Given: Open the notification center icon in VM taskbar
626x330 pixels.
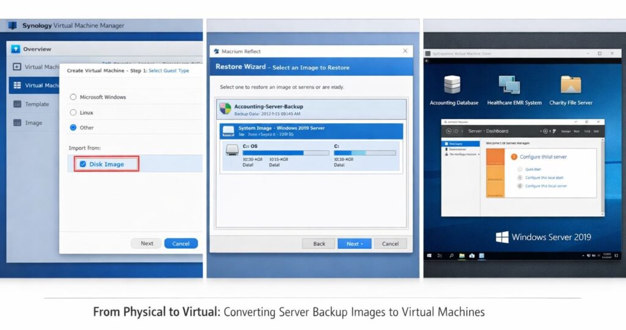Looking at the screenshot, I should pos(616,256).
